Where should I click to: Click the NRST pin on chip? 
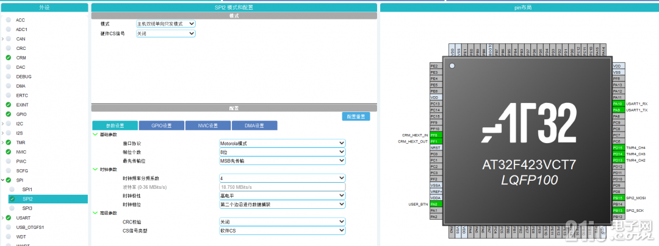pyautogui.click(x=436, y=147)
